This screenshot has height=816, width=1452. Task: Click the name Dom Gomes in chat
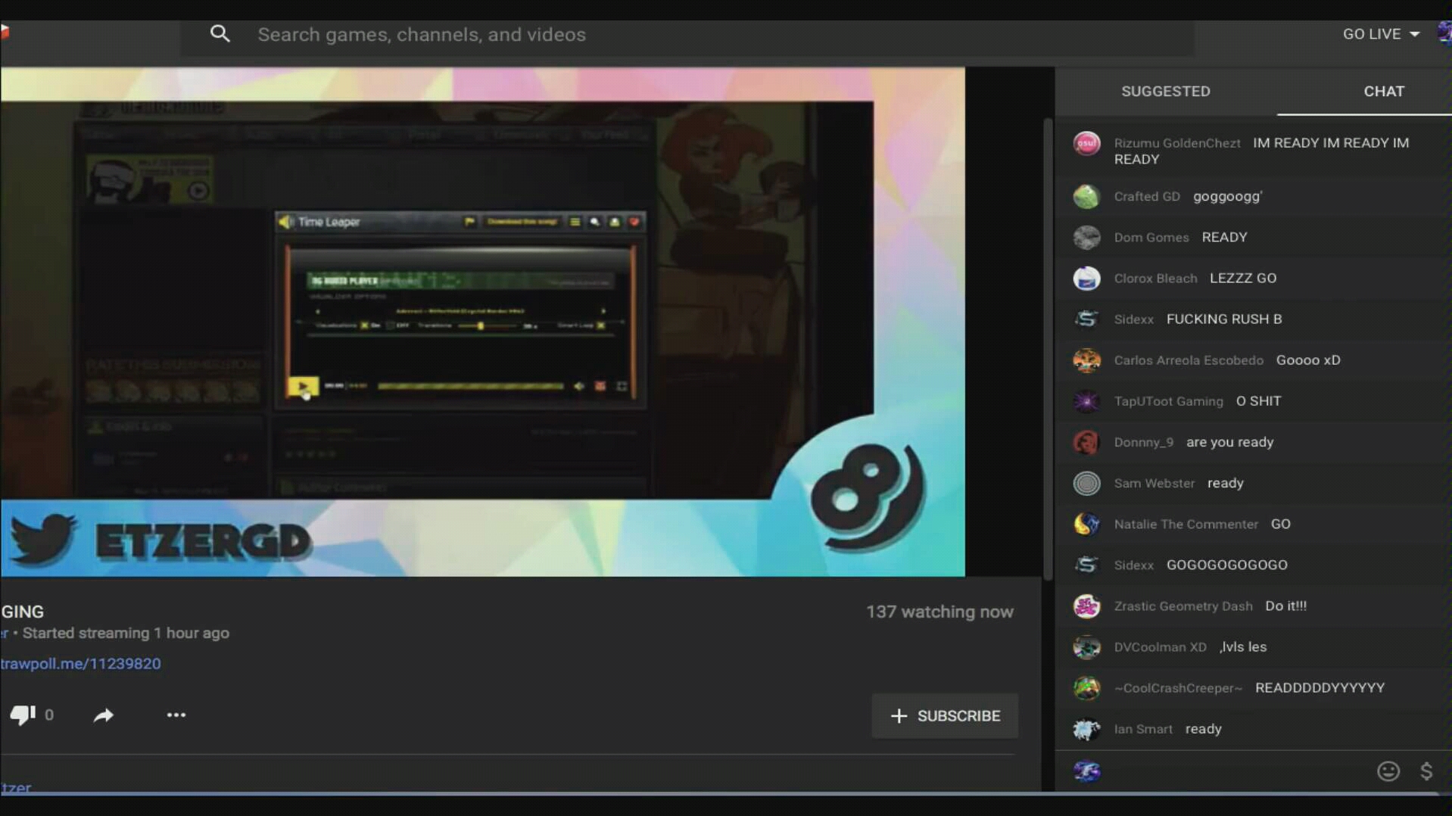click(x=1151, y=238)
